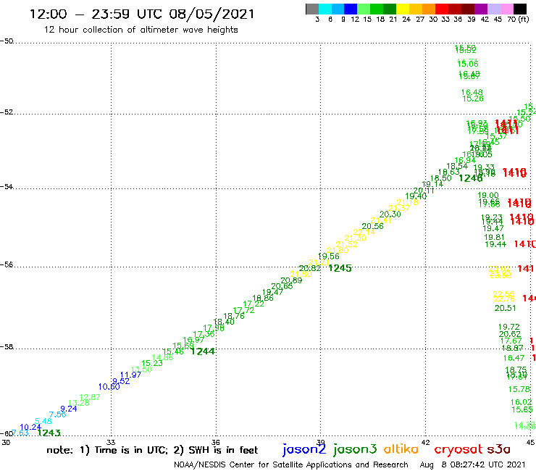536x471 pixels.
Task: Click the wave height value 18.86
Action: 263,299
